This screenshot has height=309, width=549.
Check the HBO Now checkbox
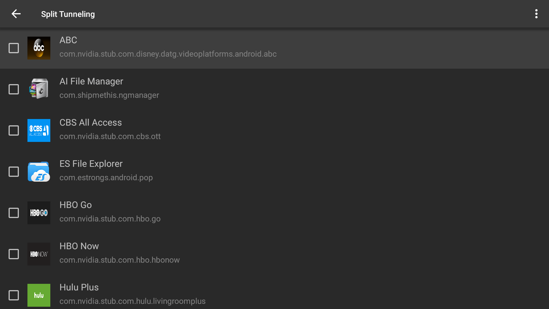14,254
